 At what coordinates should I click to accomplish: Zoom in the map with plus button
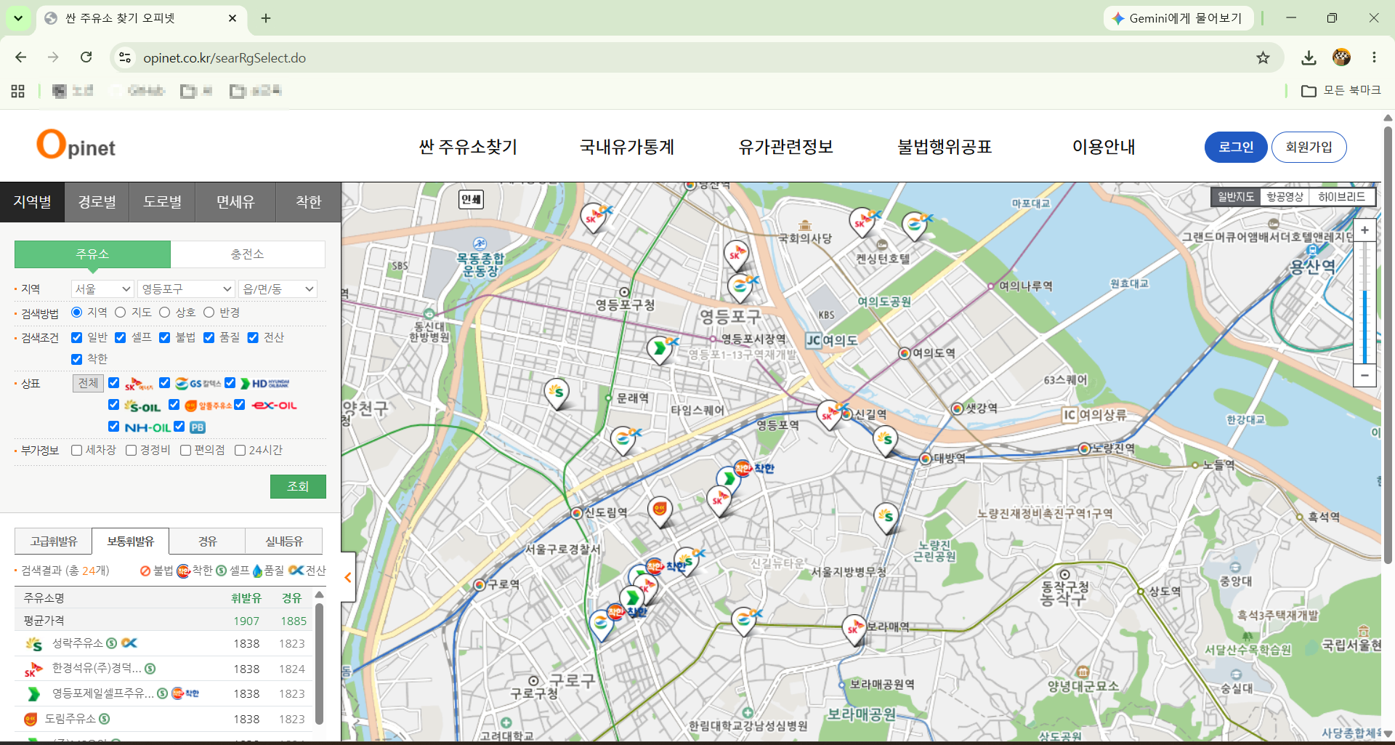pos(1364,230)
